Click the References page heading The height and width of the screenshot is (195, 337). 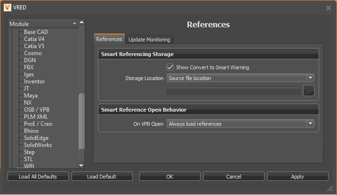pyautogui.click(x=208, y=24)
